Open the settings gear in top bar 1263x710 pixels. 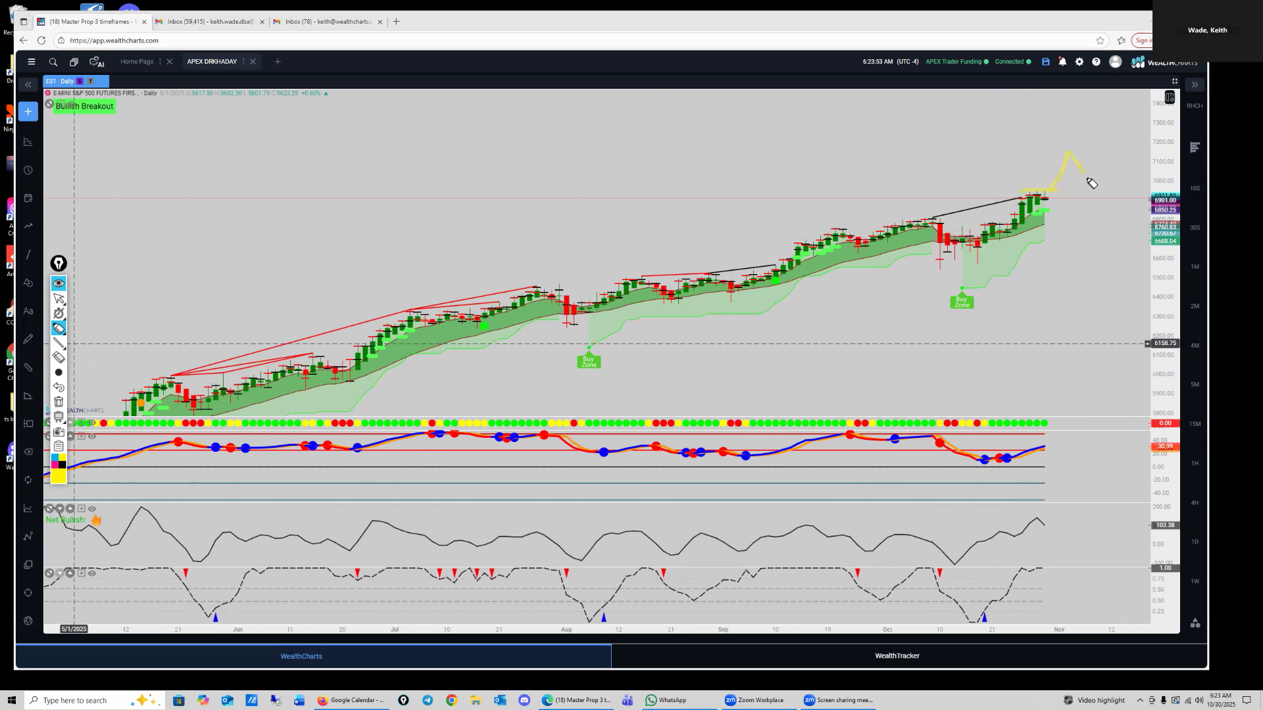[x=1079, y=62]
